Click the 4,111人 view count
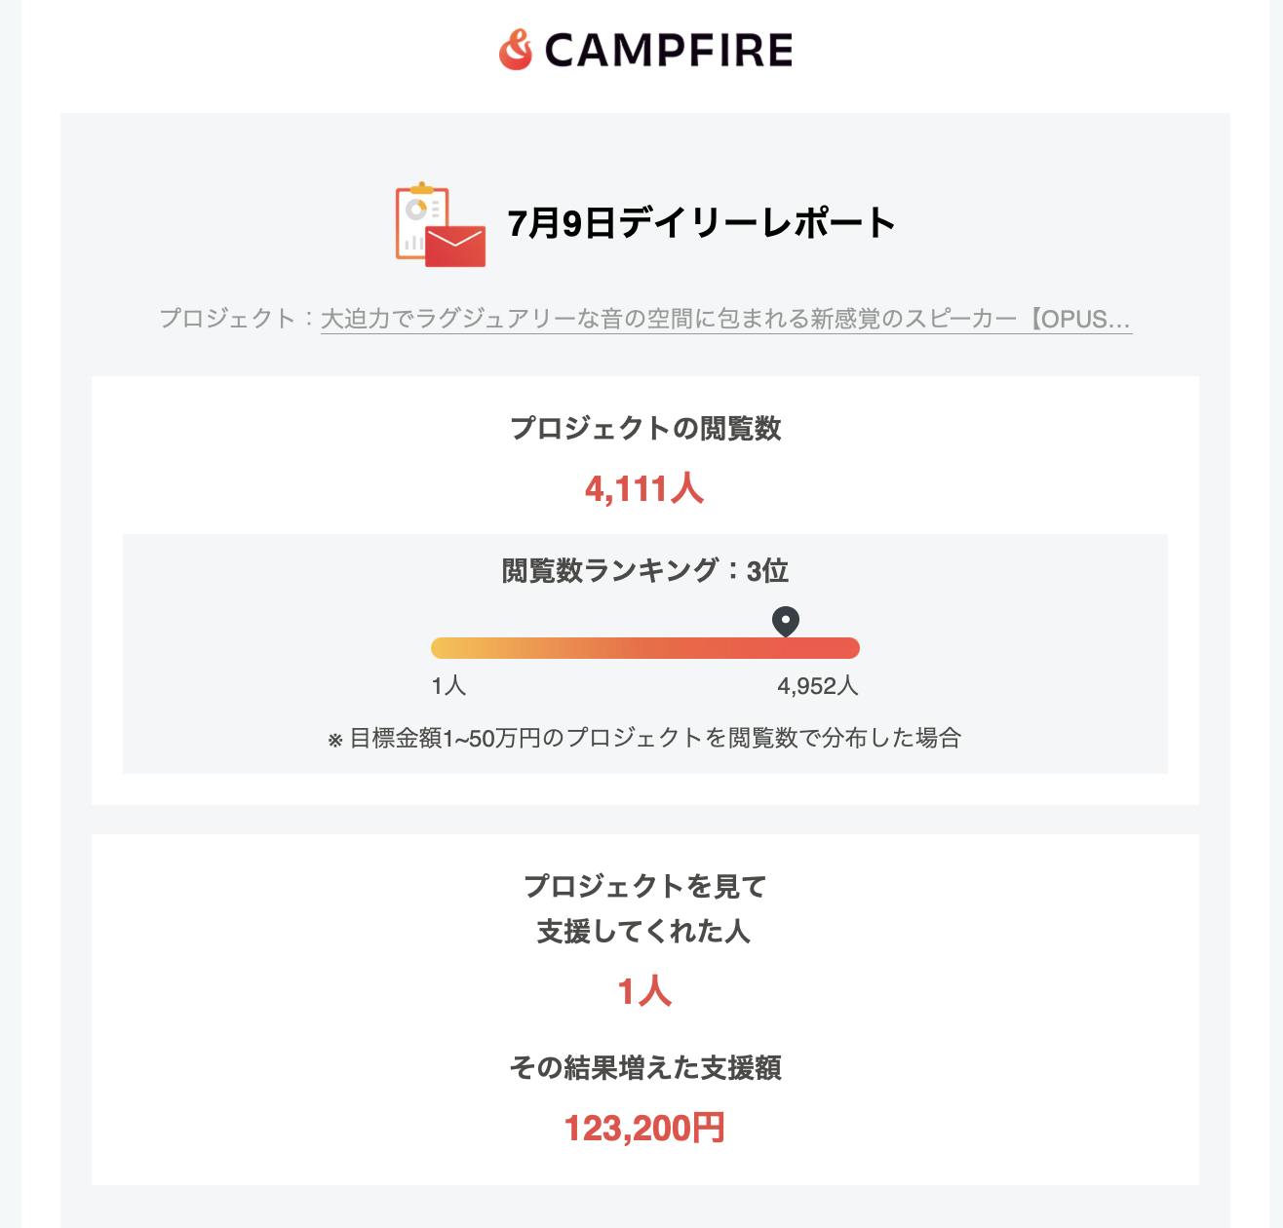Screen dimensions: 1283x1228 coord(644,488)
